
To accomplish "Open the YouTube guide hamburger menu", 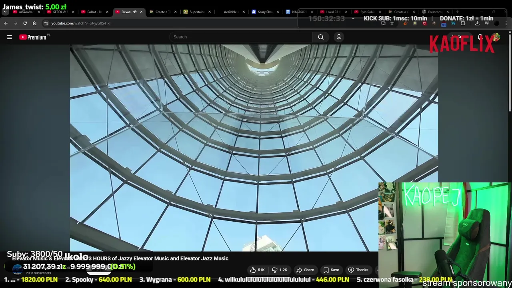I will tap(10, 37).
